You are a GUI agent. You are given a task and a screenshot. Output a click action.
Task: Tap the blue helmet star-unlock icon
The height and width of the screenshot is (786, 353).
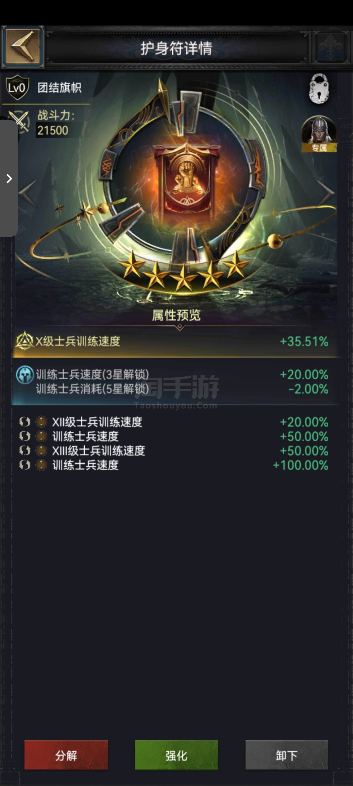(25, 375)
